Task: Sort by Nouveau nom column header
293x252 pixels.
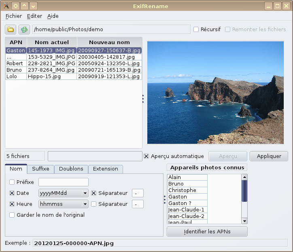Action: [109, 42]
